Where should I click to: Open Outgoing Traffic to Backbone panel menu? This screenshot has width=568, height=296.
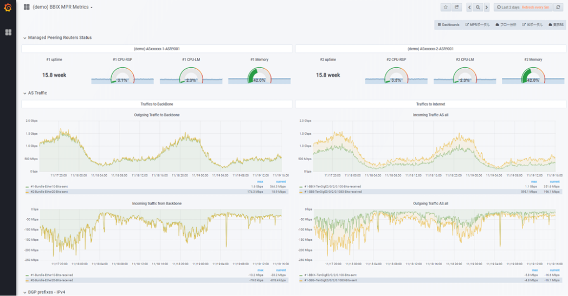click(x=157, y=115)
